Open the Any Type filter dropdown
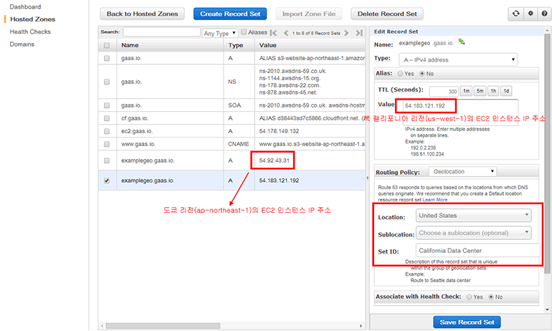Image resolution: width=552 pixels, height=331 pixels. tap(219, 33)
